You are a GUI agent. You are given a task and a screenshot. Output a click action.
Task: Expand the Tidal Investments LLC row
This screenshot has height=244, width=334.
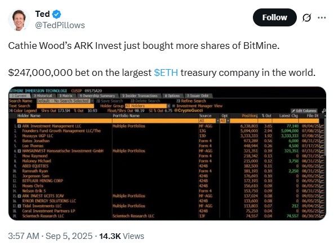click(x=19, y=206)
